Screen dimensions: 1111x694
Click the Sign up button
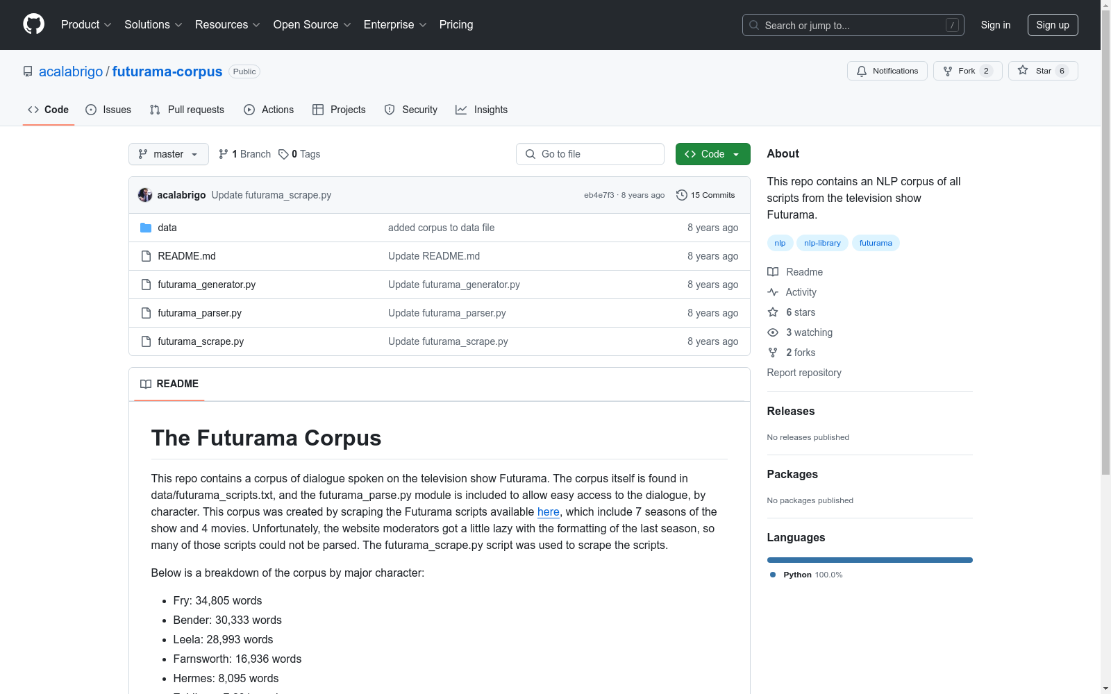tap(1053, 25)
